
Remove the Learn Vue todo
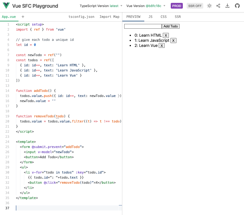click(162, 46)
